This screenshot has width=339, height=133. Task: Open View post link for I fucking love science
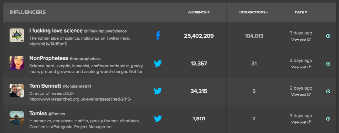301,40
